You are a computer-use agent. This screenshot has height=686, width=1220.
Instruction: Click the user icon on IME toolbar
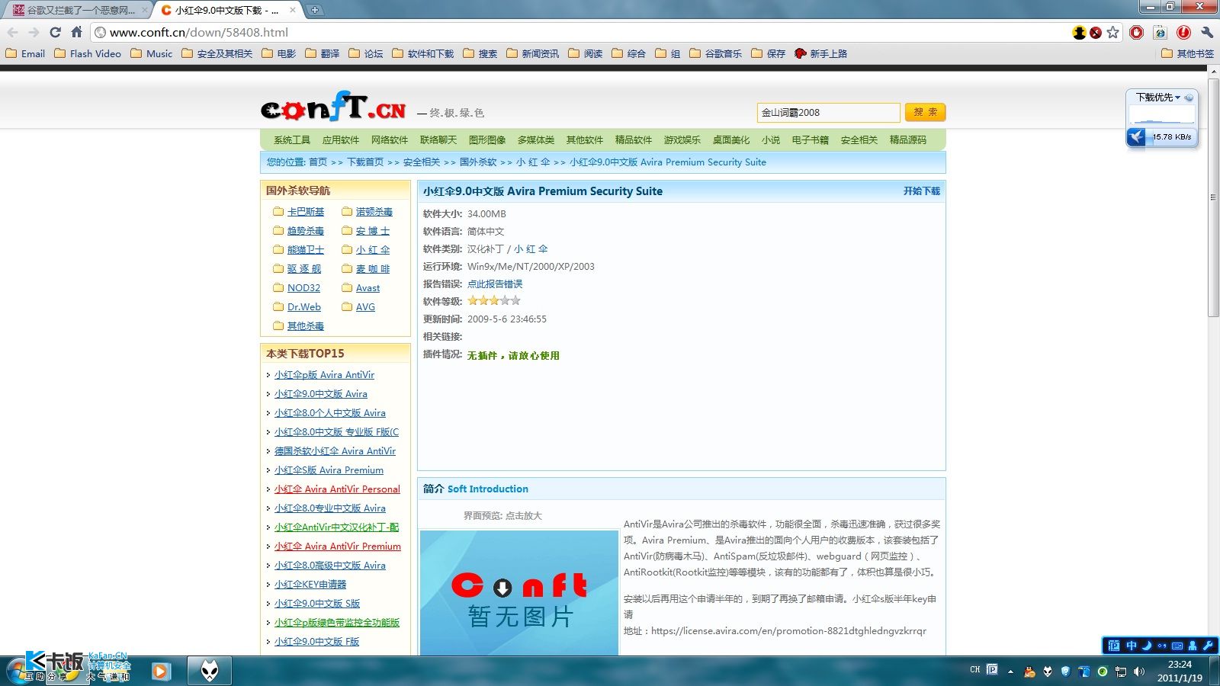(1193, 646)
